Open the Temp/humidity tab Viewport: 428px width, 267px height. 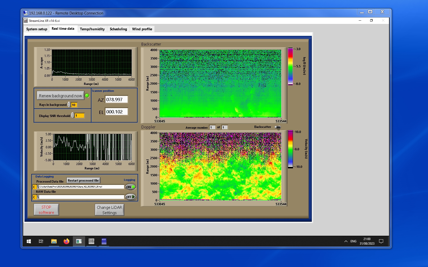tap(92, 29)
